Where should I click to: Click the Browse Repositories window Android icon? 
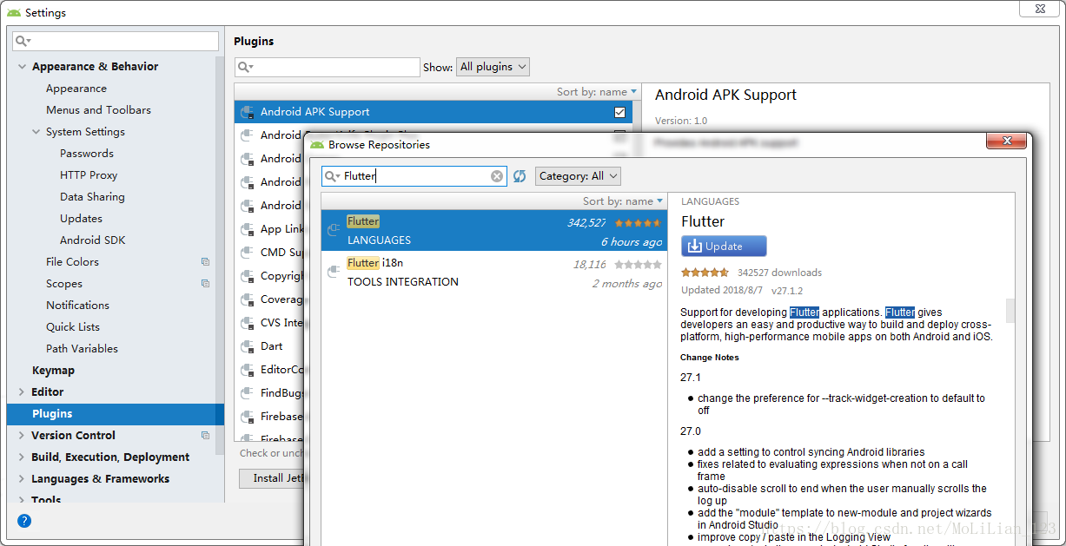(x=317, y=145)
